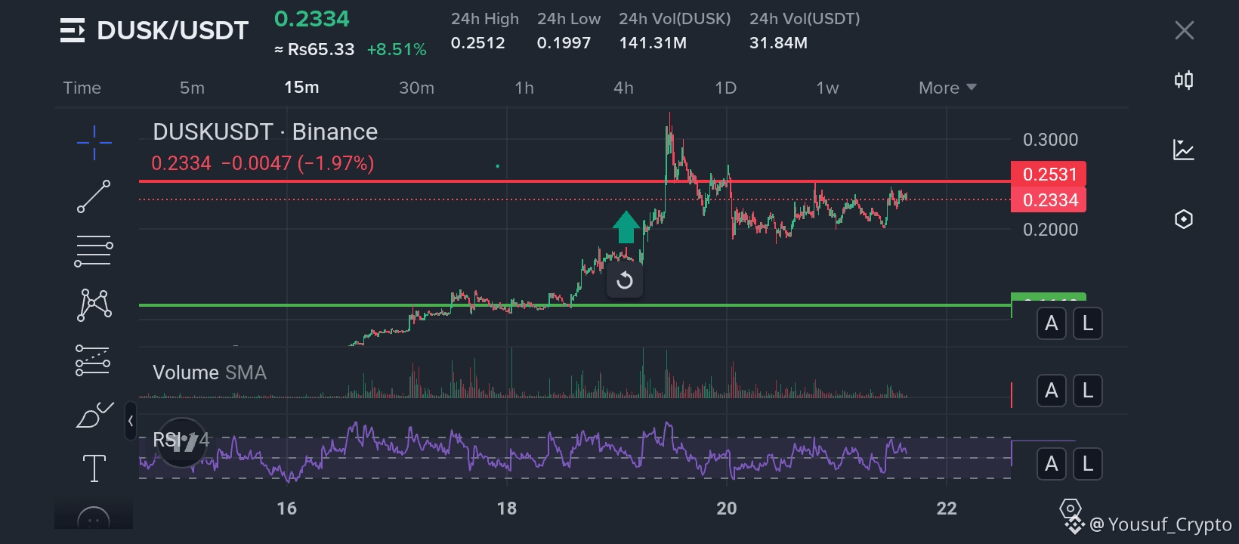Select the brush drawing tool
The width and height of the screenshot is (1239, 544).
(x=94, y=415)
